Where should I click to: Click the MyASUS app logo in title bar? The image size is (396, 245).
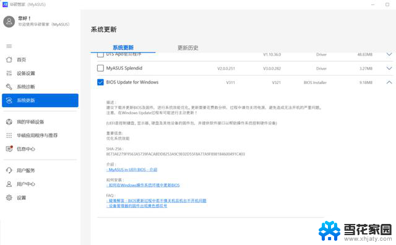5,4
